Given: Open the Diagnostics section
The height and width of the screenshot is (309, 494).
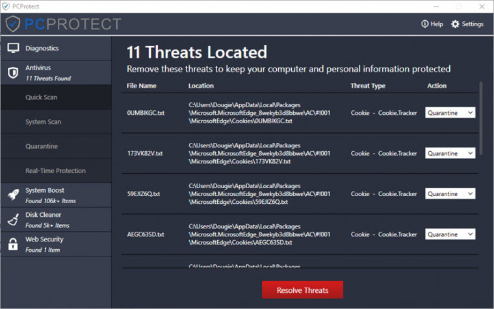Looking at the screenshot, I should 56,48.
